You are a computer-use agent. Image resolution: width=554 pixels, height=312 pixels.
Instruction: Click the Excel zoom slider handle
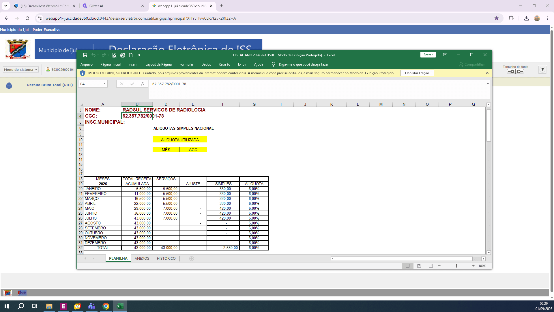456,266
